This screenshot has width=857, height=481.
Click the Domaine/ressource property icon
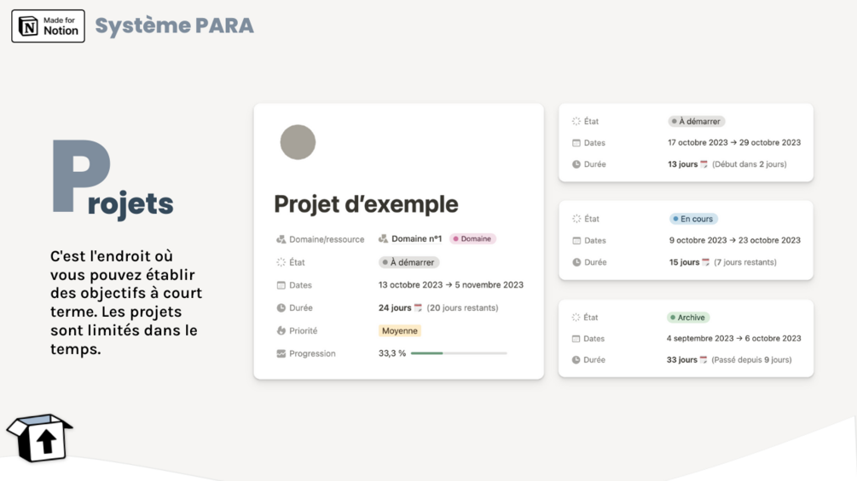click(x=281, y=239)
